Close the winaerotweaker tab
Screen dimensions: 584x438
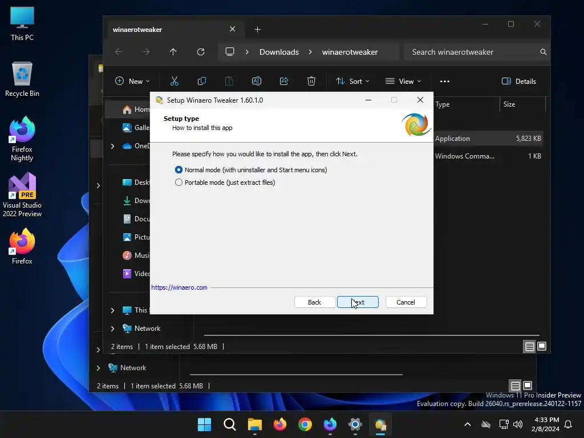click(233, 29)
